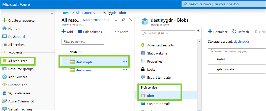Viewport: 266px width, 111px height.
Task: Click the destinymcc storage account icon
Action: click(72, 70)
